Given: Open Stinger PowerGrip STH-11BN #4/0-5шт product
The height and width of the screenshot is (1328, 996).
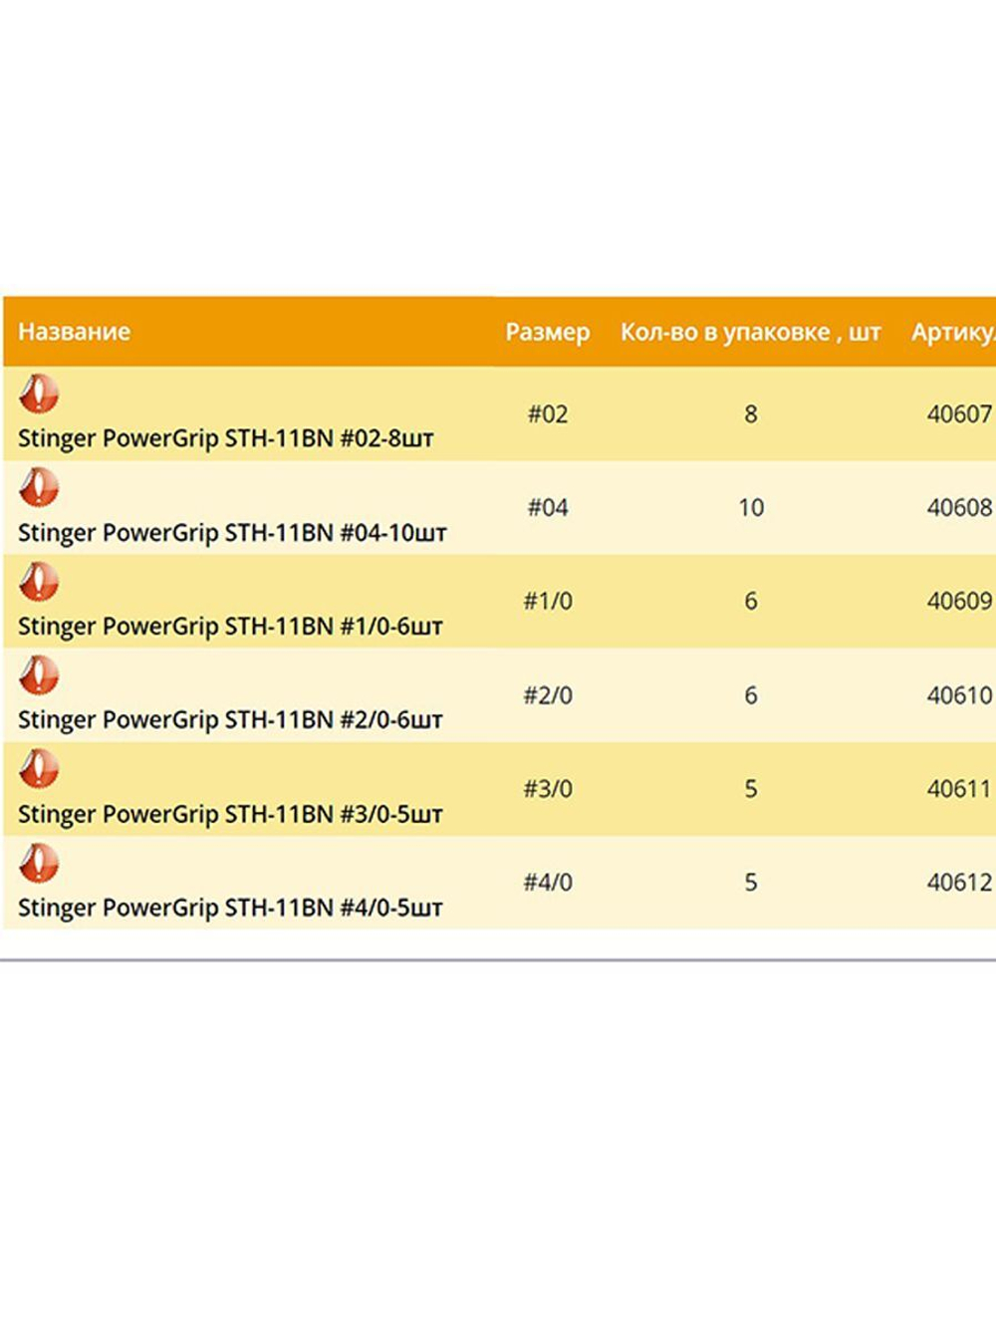Looking at the screenshot, I should pyautogui.click(x=230, y=908).
